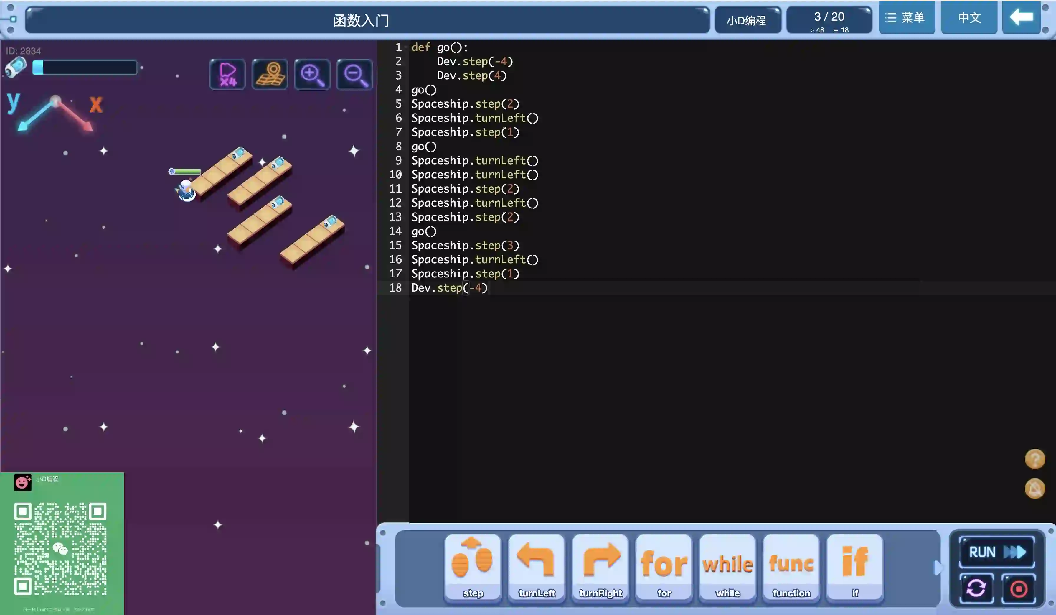Click the map location marker icon
The height and width of the screenshot is (615, 1056).
point(270,75)
